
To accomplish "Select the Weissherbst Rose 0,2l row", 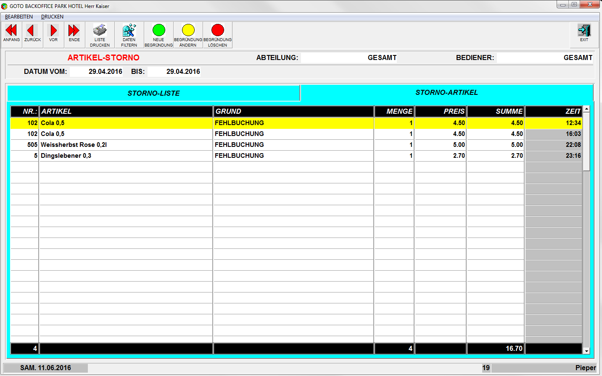I will pyautogui.click(x=126, y=145).
